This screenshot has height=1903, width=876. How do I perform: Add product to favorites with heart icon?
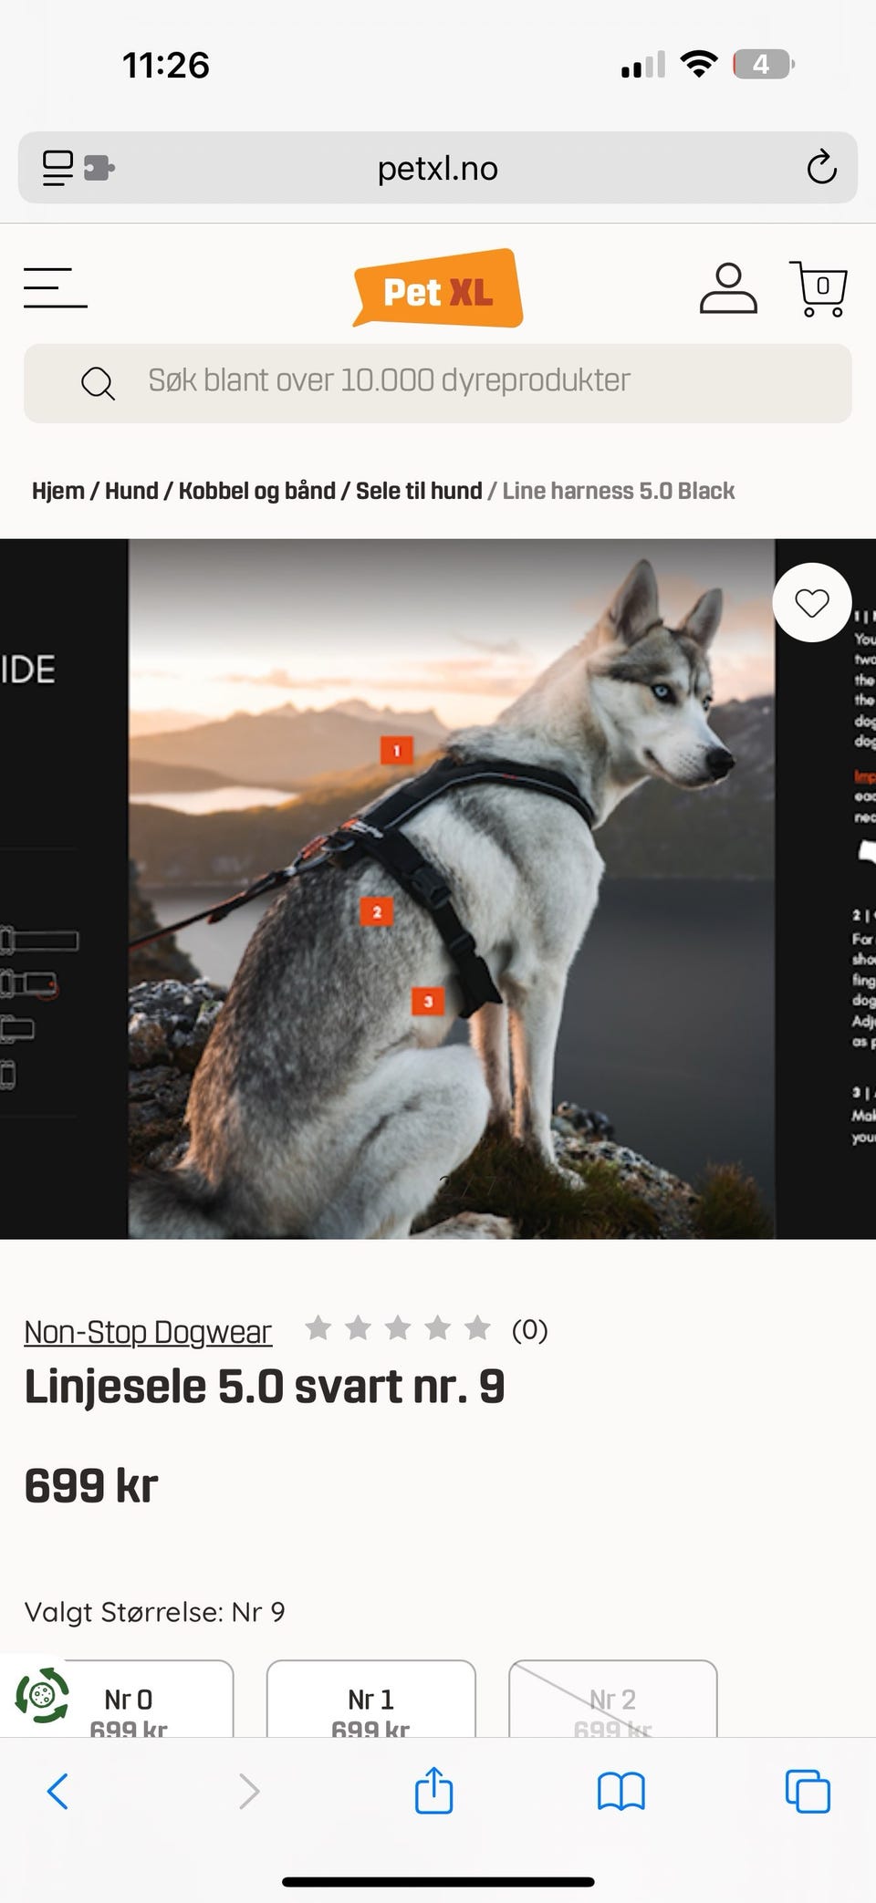coord(811,602)
